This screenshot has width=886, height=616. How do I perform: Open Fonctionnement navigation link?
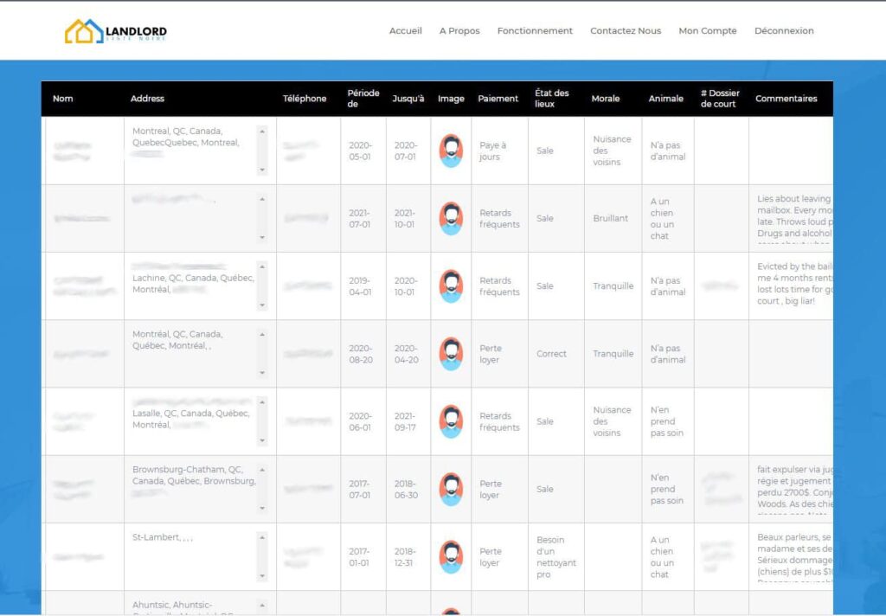tap(535, 31)
